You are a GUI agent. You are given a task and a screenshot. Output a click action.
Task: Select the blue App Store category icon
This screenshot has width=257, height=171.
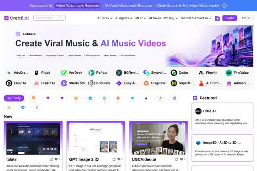(90, 98)
